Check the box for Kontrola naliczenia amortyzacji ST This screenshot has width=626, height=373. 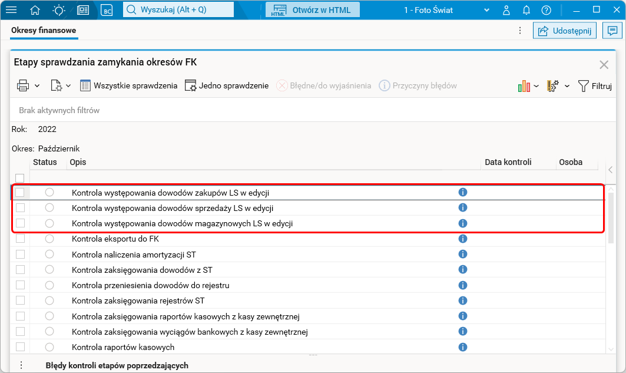20,254
